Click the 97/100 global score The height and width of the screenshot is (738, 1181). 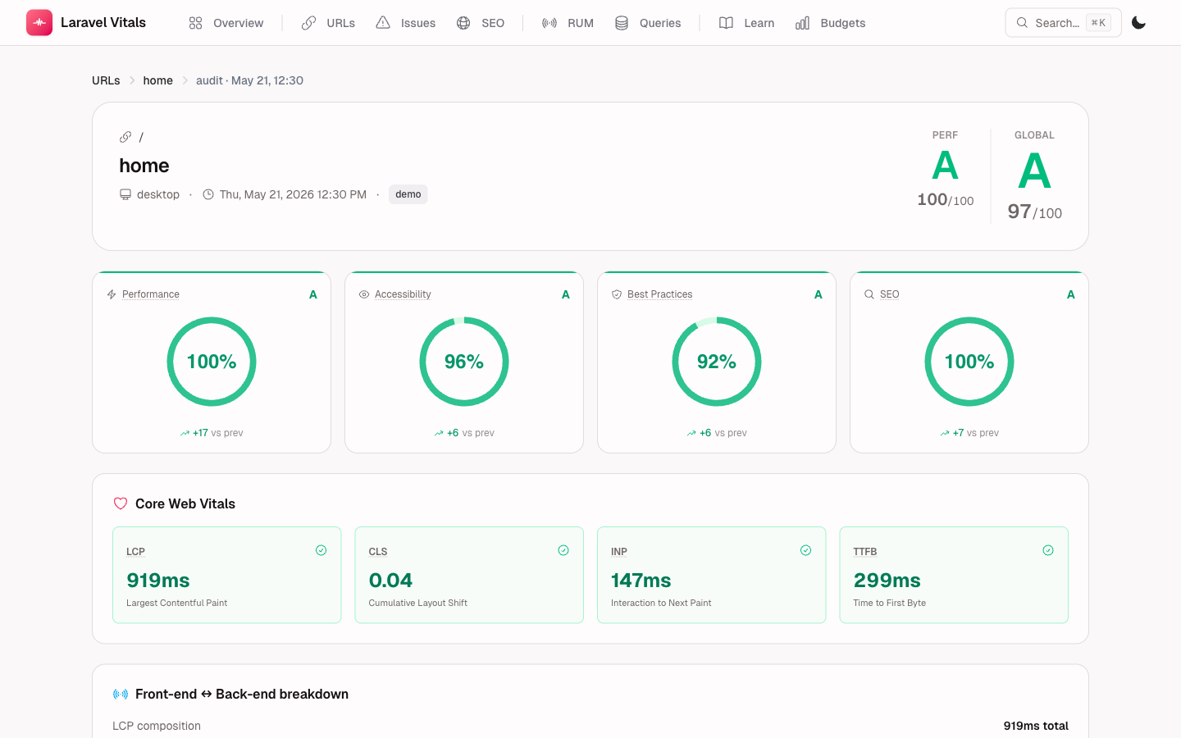(1034, 212)
